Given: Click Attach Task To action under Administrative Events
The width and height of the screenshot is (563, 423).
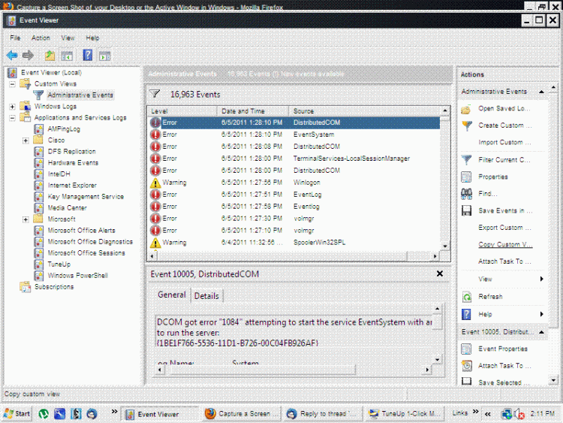Looking at the screenshot, I should [x=504, y=261].
